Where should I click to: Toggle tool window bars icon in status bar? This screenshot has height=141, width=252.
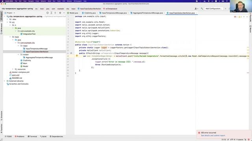tap(2, 139)
